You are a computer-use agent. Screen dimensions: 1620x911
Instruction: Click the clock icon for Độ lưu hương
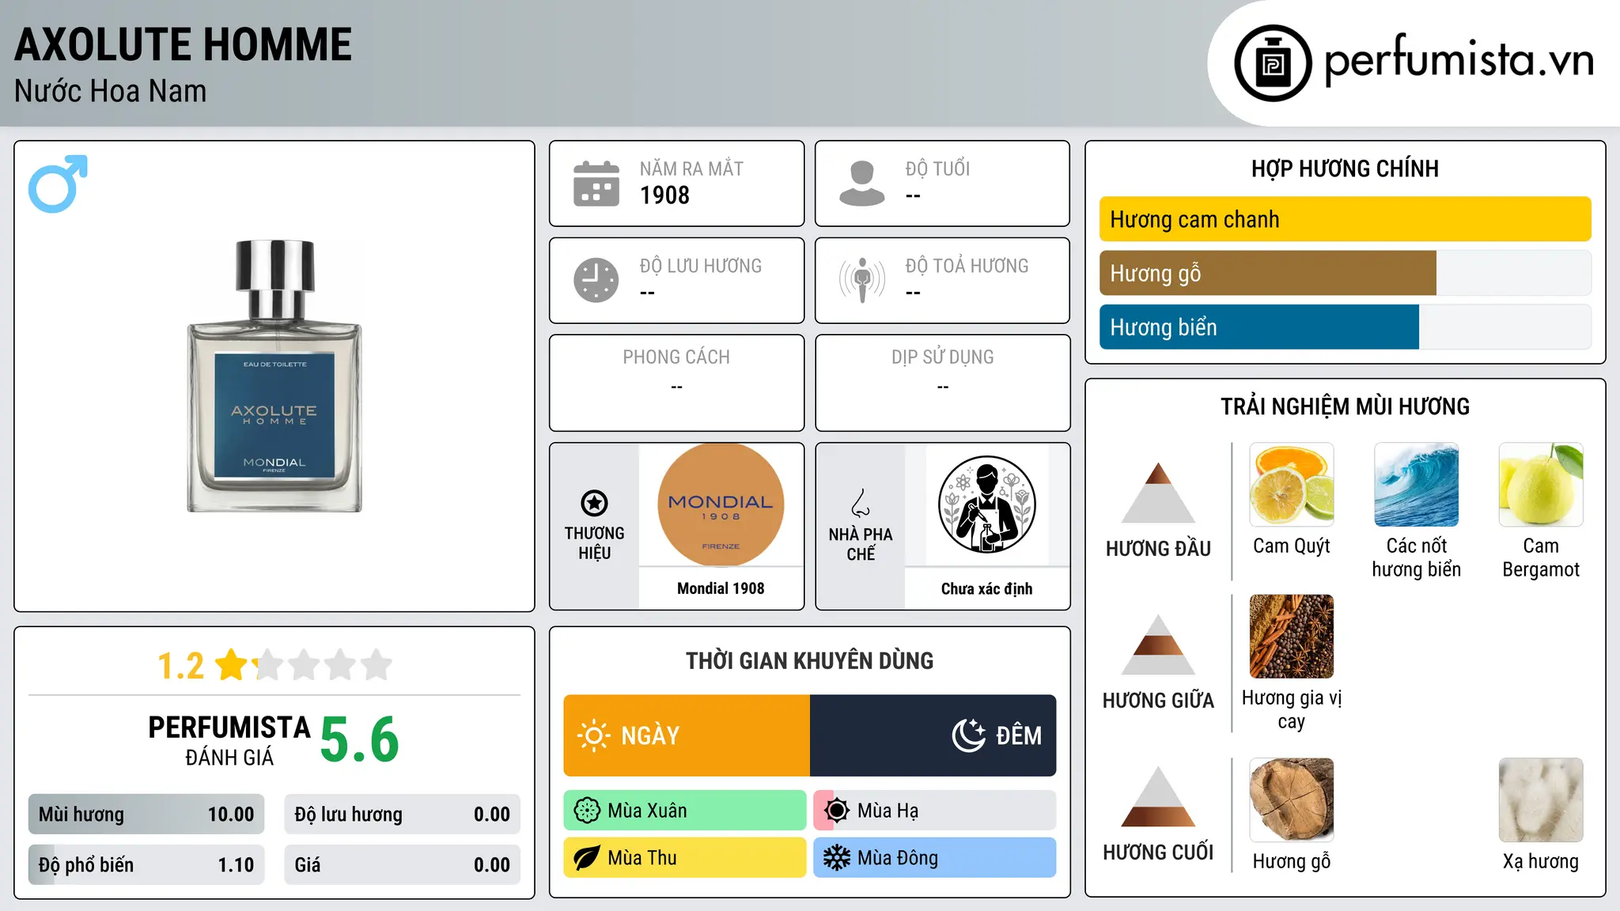point(596,280)
